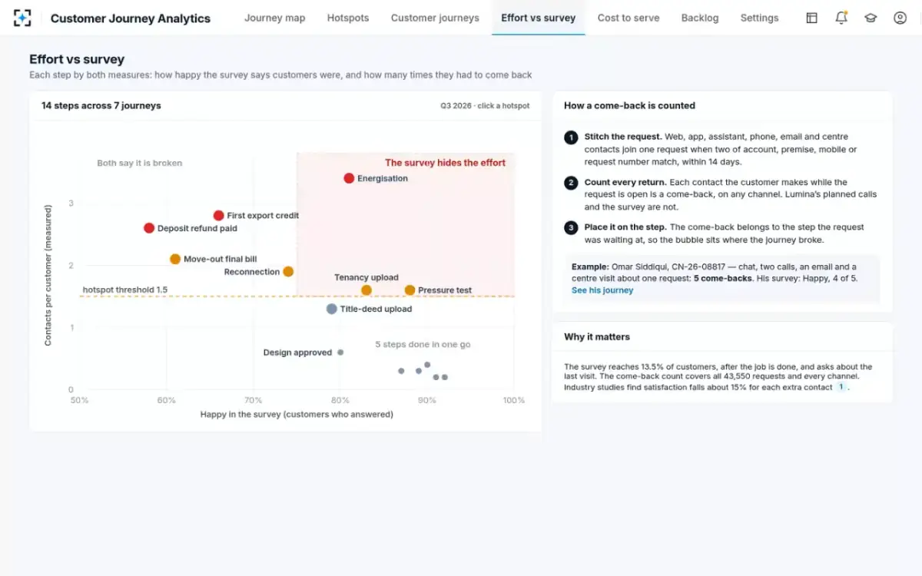Select the Title-deed upload bubble
Screen dimensions: 922x576
(x=331, y=309)
